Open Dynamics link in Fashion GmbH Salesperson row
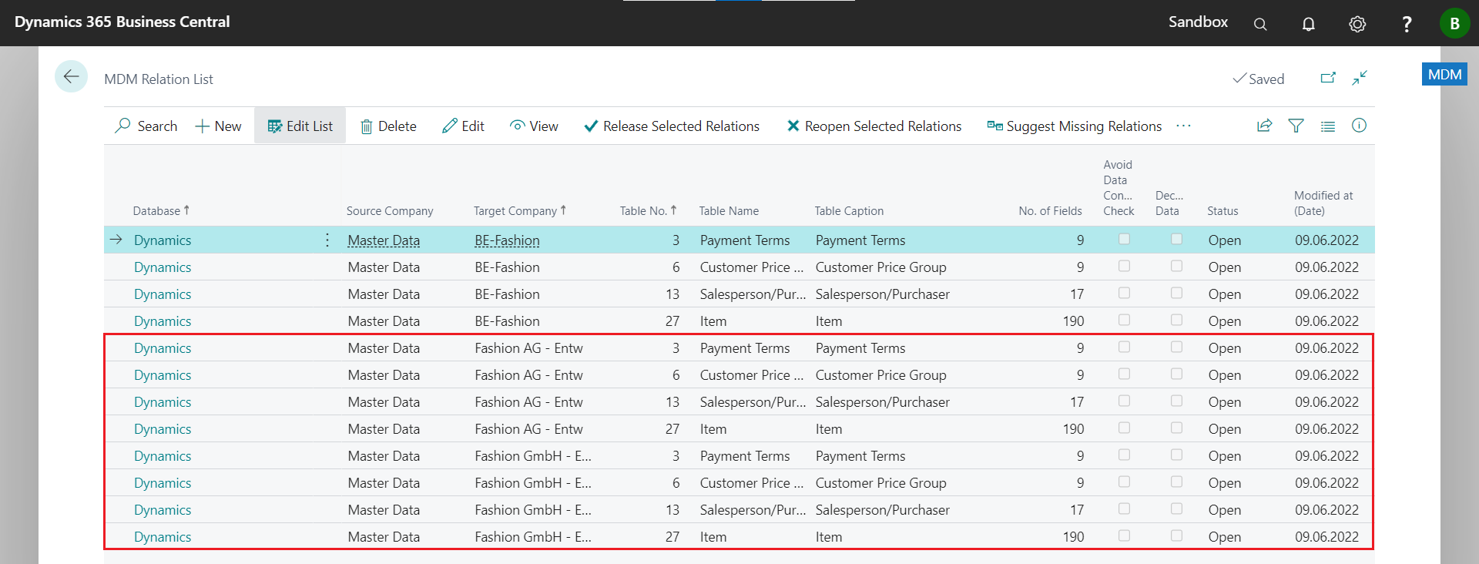The height and width of the screenshot is (564, 1479). pyautogui.click(x=163, y=510)
